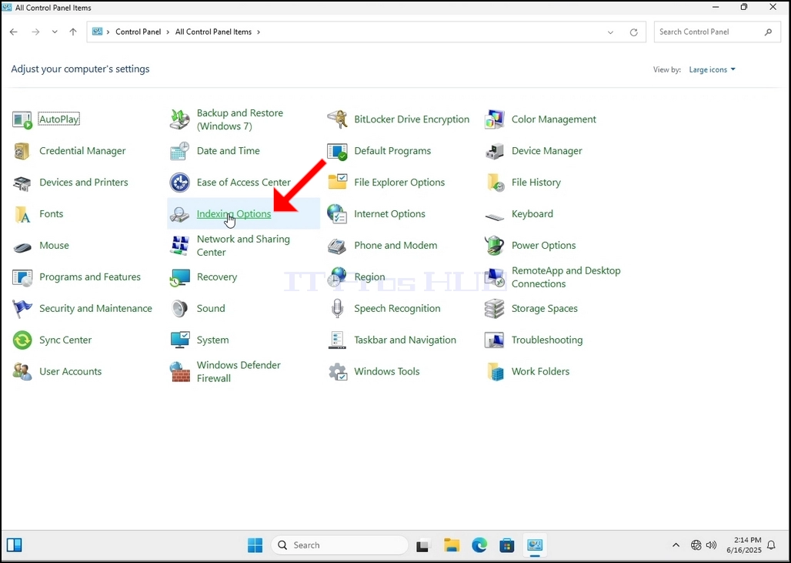Open the Troubleshooting icon
Screen dimensions: 791x563
(x=494, y=340)
